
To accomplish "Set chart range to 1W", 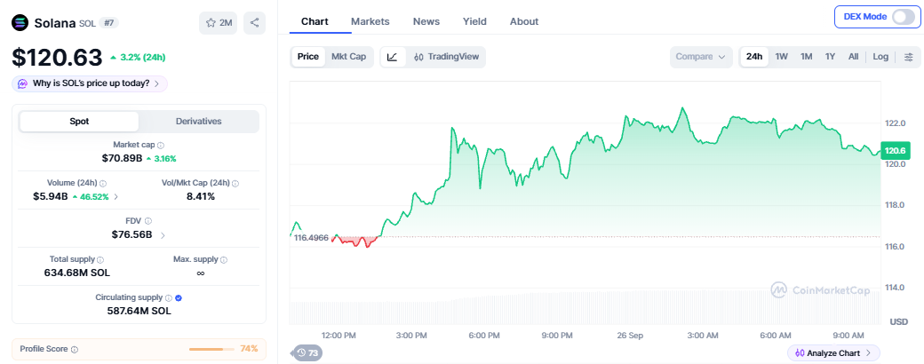I will (x=781, y=57).
